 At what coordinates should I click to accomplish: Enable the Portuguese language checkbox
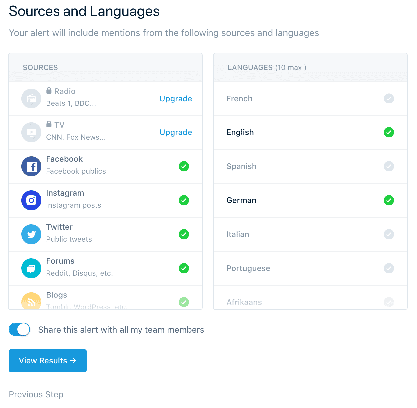389,268
